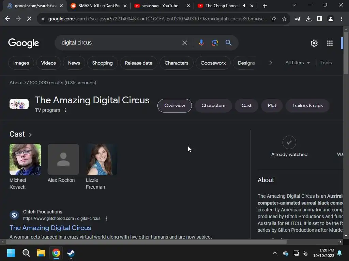
Task: Open Michael Kovach cast photo
Action: (25, 159)
